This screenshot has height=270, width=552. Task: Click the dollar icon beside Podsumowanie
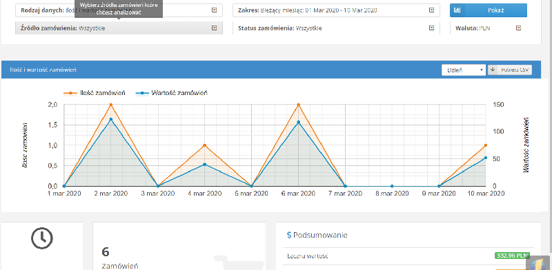click(289, 235)
